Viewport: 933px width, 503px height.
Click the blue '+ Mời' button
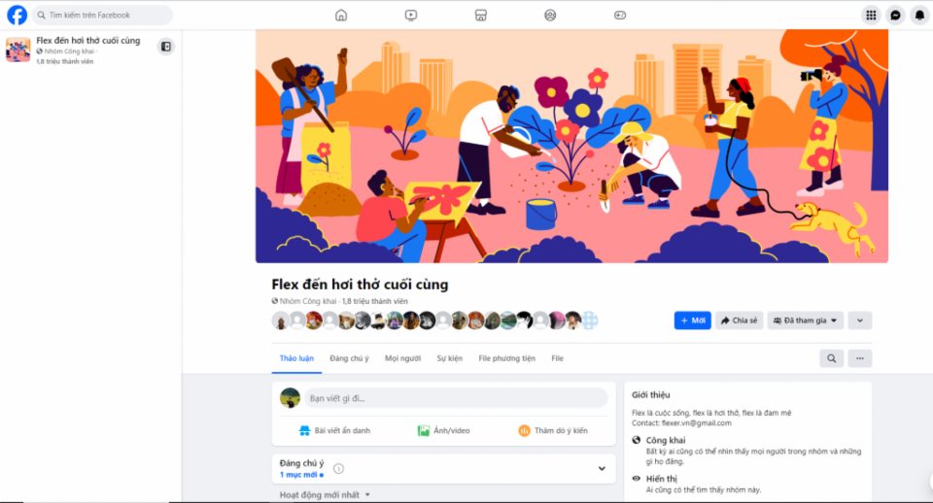(693, 320)
